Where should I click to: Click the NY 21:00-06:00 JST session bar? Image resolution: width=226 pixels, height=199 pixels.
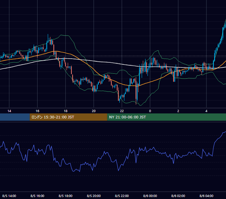point(167,117)
